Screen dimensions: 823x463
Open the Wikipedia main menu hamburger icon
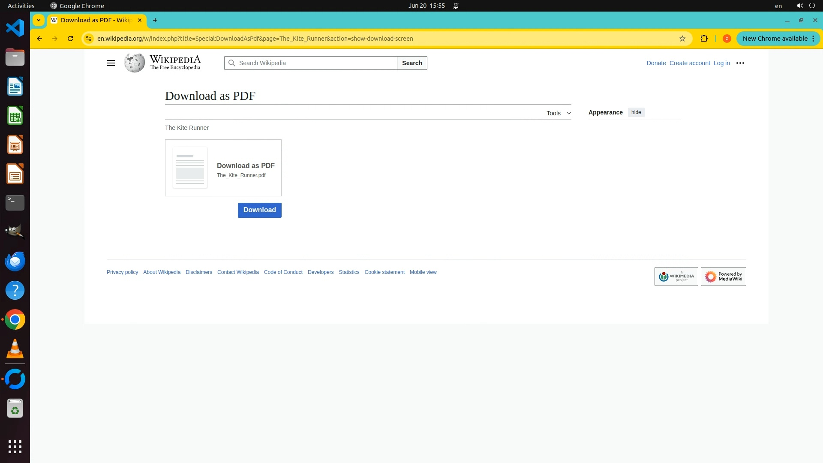click(x=111, y=63)
